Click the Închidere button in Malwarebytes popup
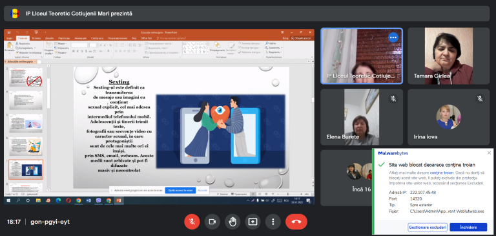 [468, 227]
